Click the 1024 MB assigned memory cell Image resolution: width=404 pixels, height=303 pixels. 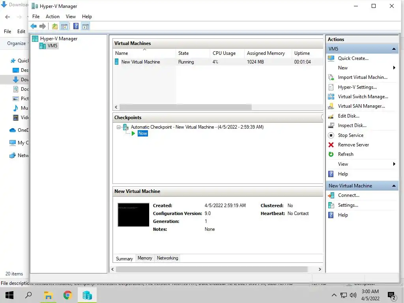point(255,62)
